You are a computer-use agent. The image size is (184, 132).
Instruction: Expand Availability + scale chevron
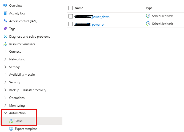pyautogui.click(x=5, y=75)
